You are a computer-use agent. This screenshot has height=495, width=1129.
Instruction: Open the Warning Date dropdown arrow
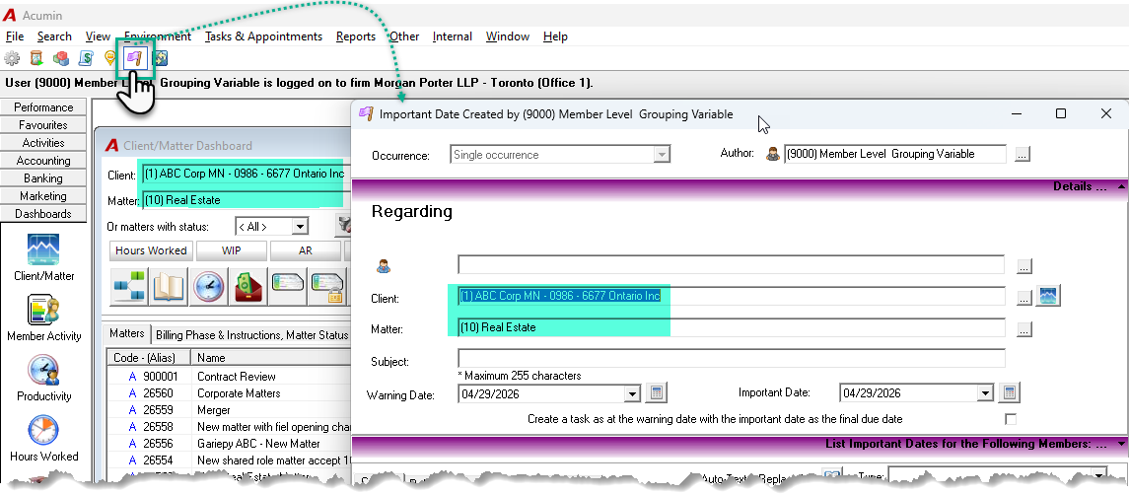coord(632,394)
